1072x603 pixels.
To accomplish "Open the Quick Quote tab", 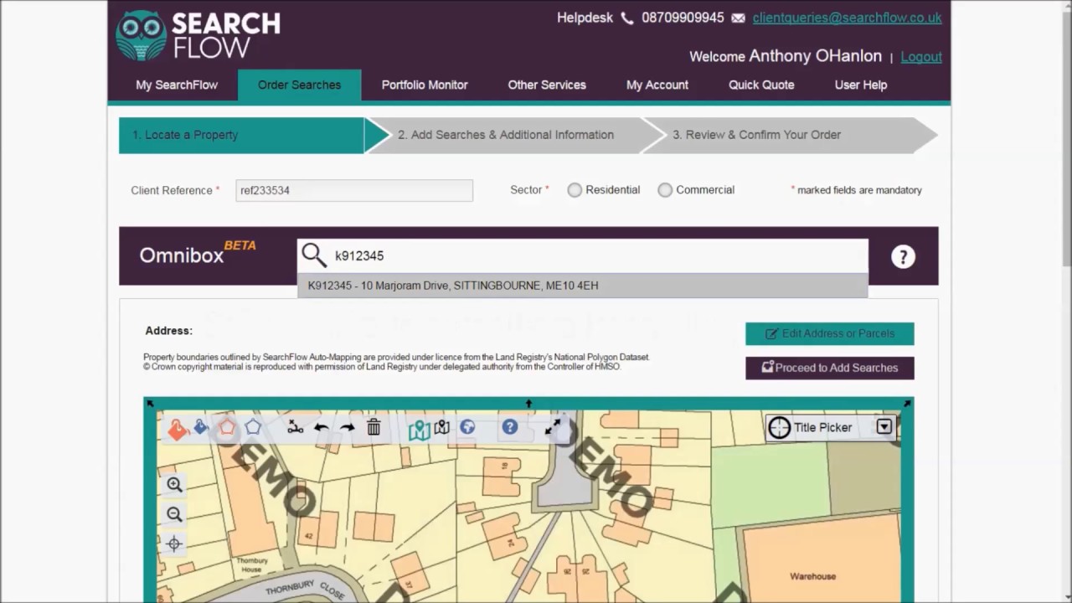I will point(761,85).
